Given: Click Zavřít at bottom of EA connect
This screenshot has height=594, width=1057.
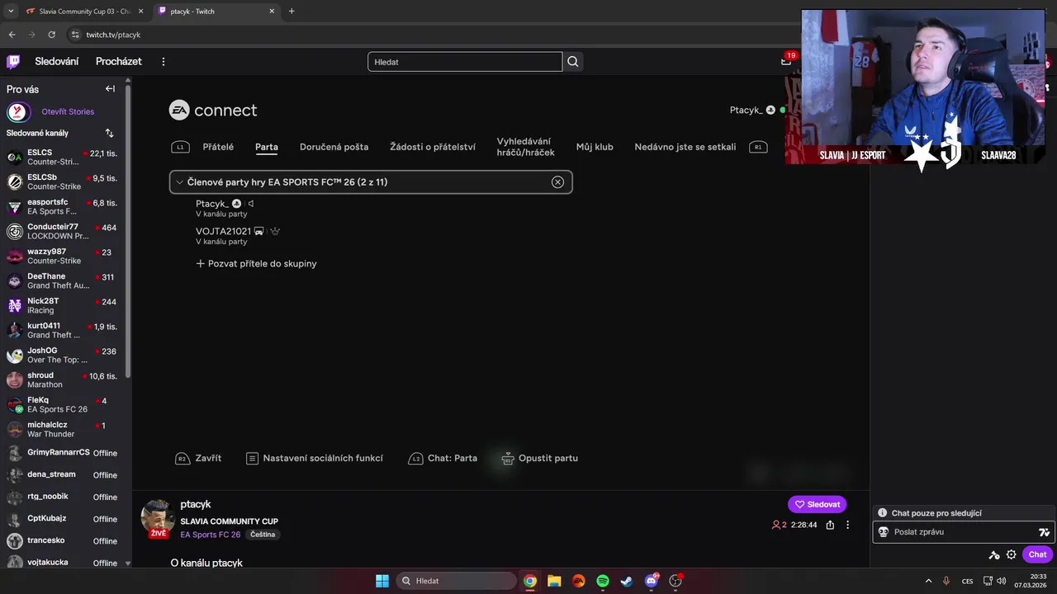Looking at the screenshot, I should tap(198, 458).
